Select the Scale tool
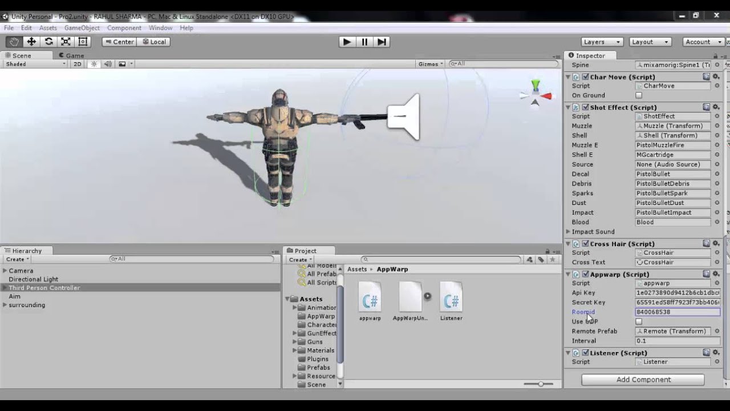Screen dimensions: 730x411 pyautogui.click(x=66, y=42)
